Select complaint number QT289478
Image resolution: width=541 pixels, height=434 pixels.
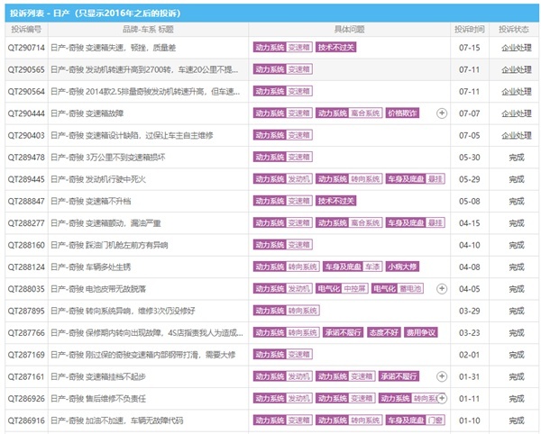[x=26, y=158]
